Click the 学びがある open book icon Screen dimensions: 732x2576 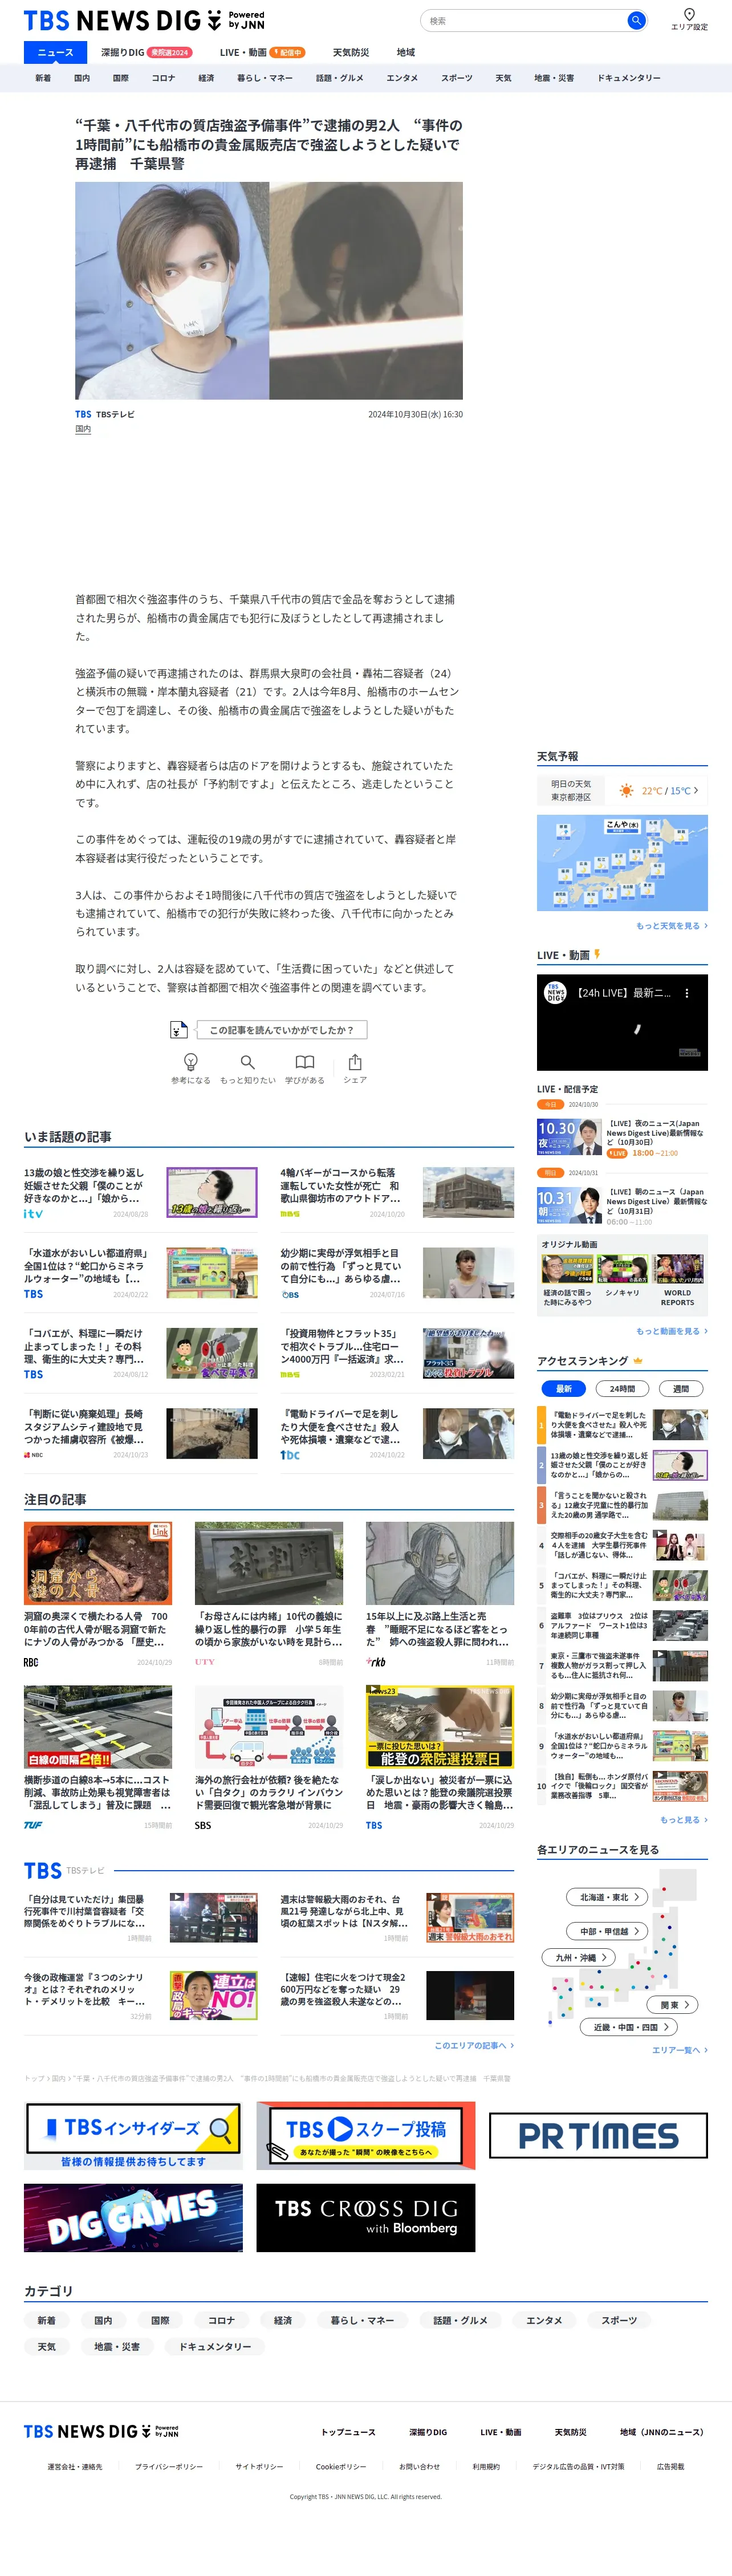pyautogui.click(x=304, y=1062)
